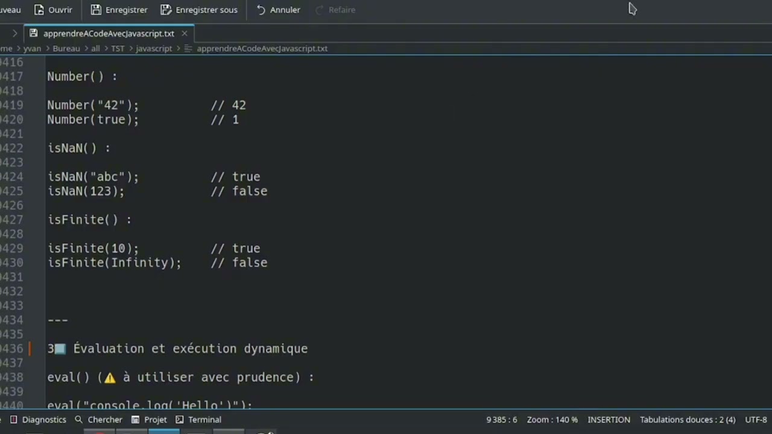Screen dimensions: 772x434
Task: Close the apprendreACodeAvecJavascript.txt tab
Action: [x=185, y=33]
